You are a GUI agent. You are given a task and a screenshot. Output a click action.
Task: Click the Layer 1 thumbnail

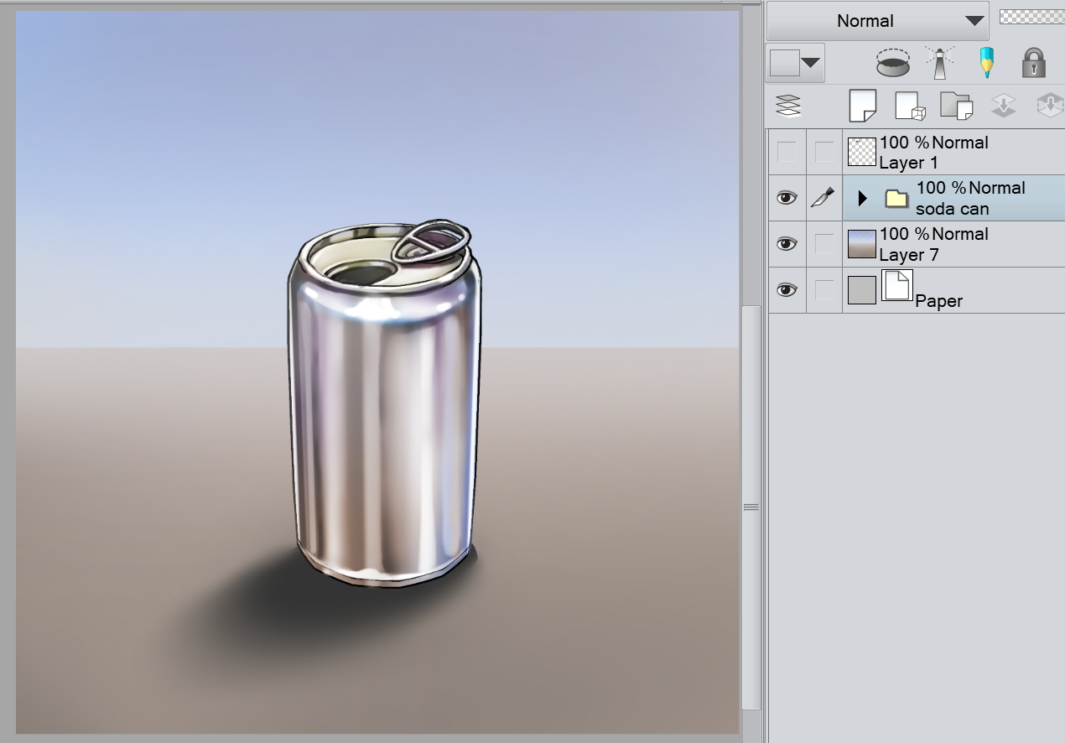click(861, 152)
